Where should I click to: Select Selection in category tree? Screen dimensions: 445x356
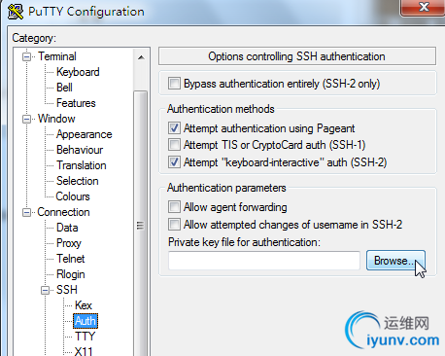[78, 181]
